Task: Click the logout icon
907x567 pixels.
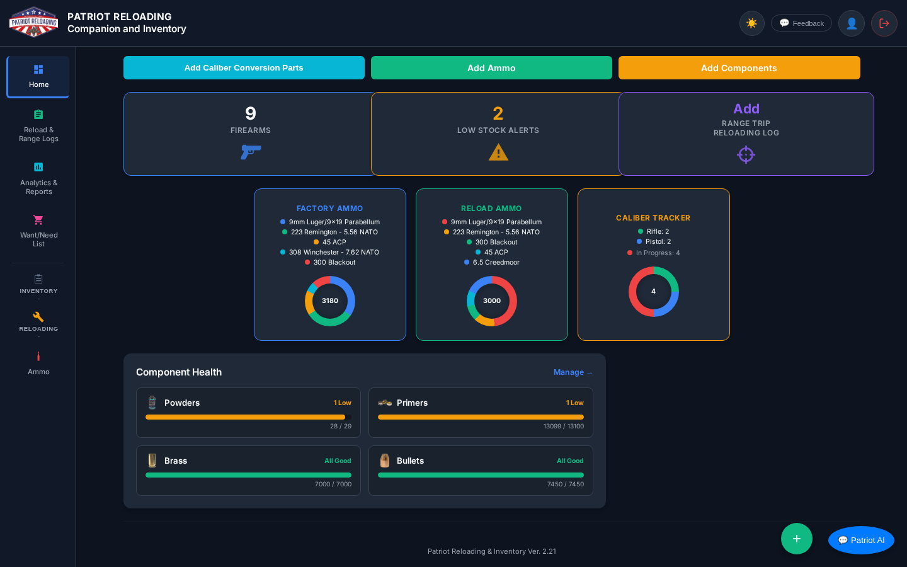Action: point(884,23)
